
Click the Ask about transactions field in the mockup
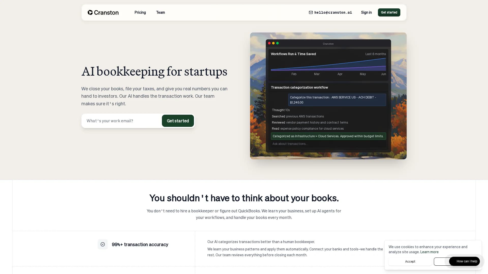[x=328, y=144]
